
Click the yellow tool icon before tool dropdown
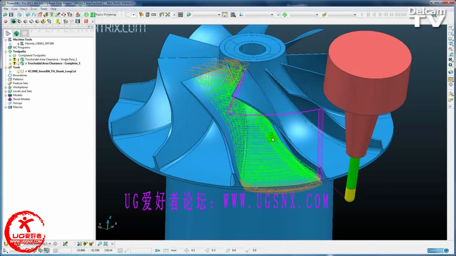click(x=324, y=15)
